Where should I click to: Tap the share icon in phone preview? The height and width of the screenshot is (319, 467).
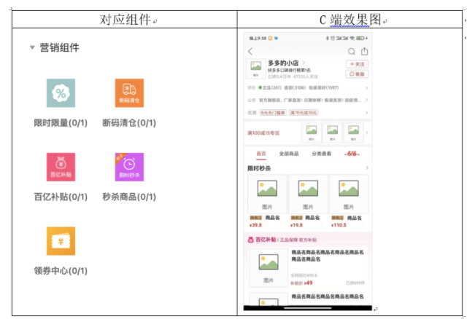(365, 52)
